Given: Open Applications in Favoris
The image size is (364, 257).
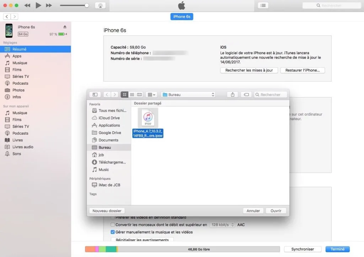Looking at the screenshot, I should (x=109, y=125).
